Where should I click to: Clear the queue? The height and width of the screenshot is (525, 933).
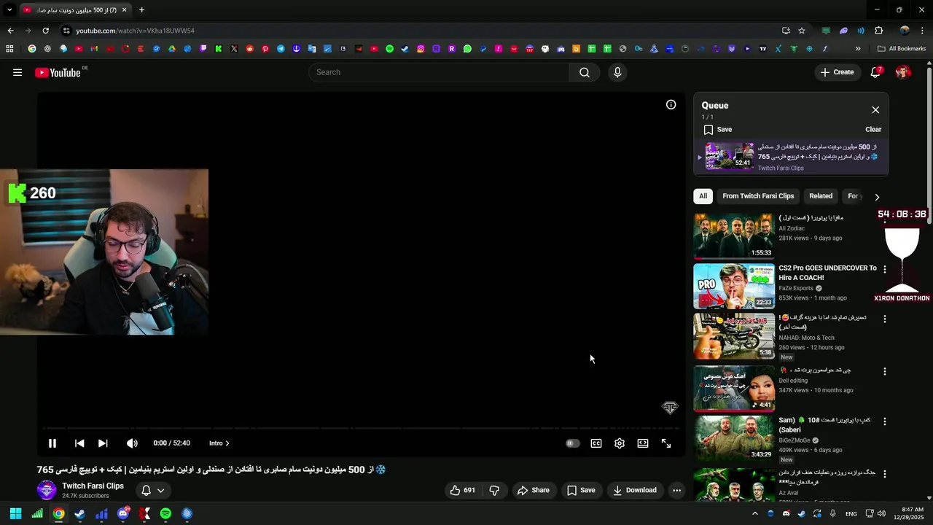pyautogui.click(x=873, y=130)
